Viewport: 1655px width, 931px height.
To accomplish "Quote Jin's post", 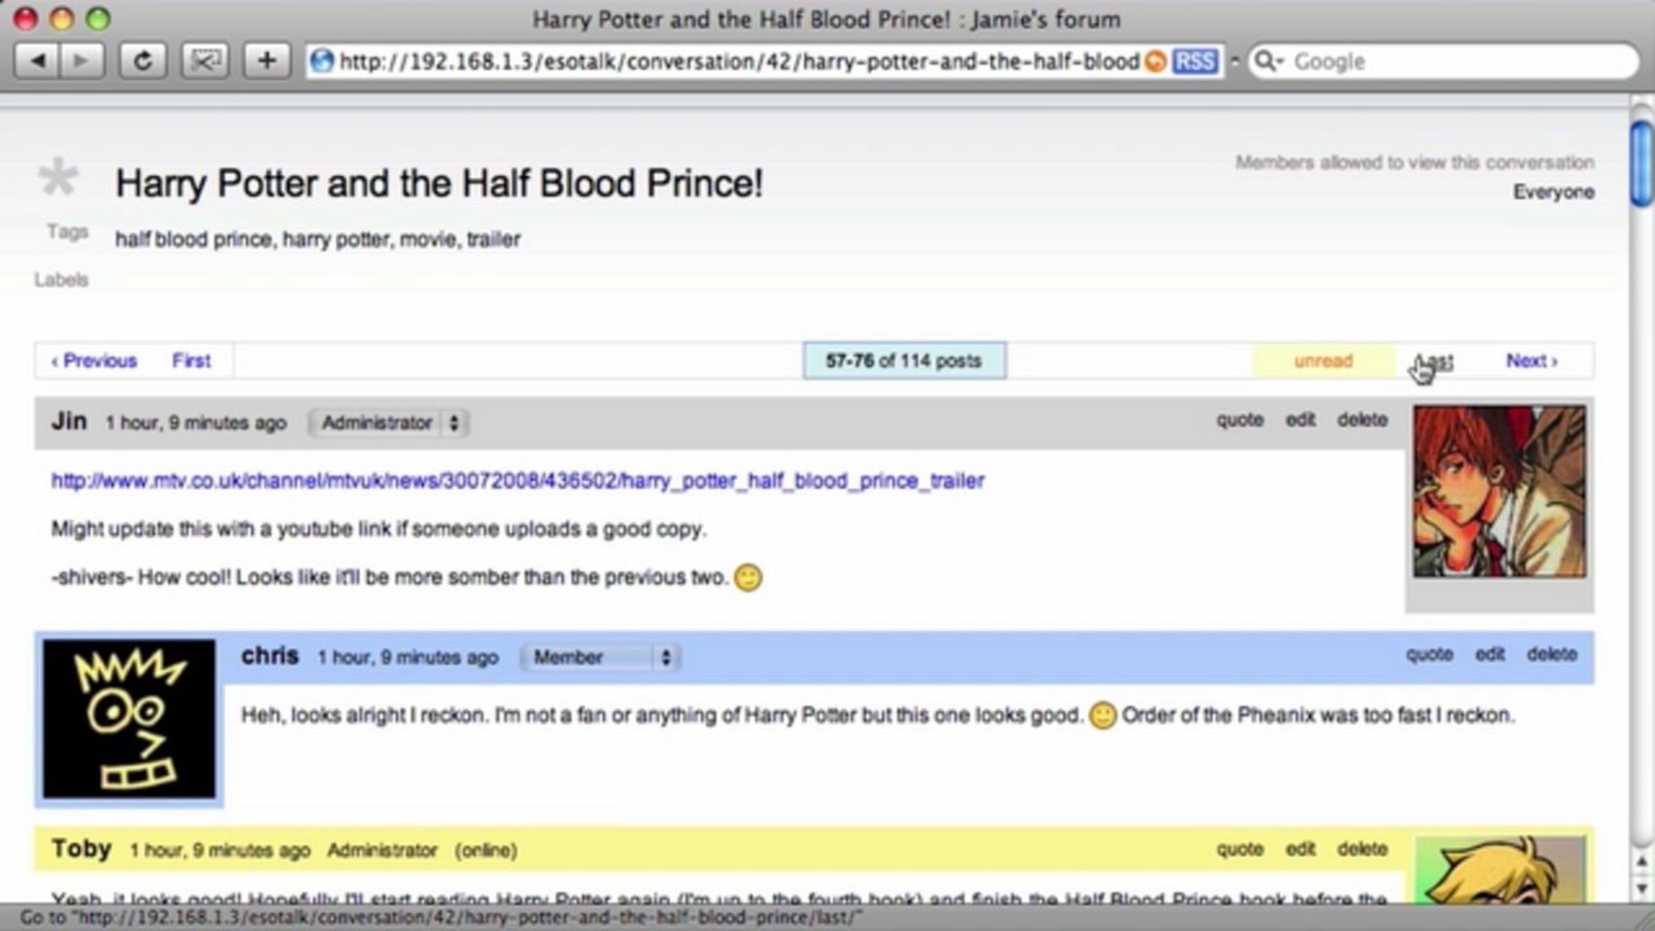I will 1240,420.
